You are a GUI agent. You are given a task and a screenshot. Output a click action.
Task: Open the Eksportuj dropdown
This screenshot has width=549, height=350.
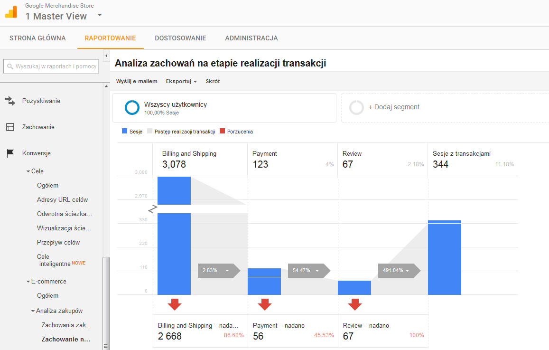(181, 81)
